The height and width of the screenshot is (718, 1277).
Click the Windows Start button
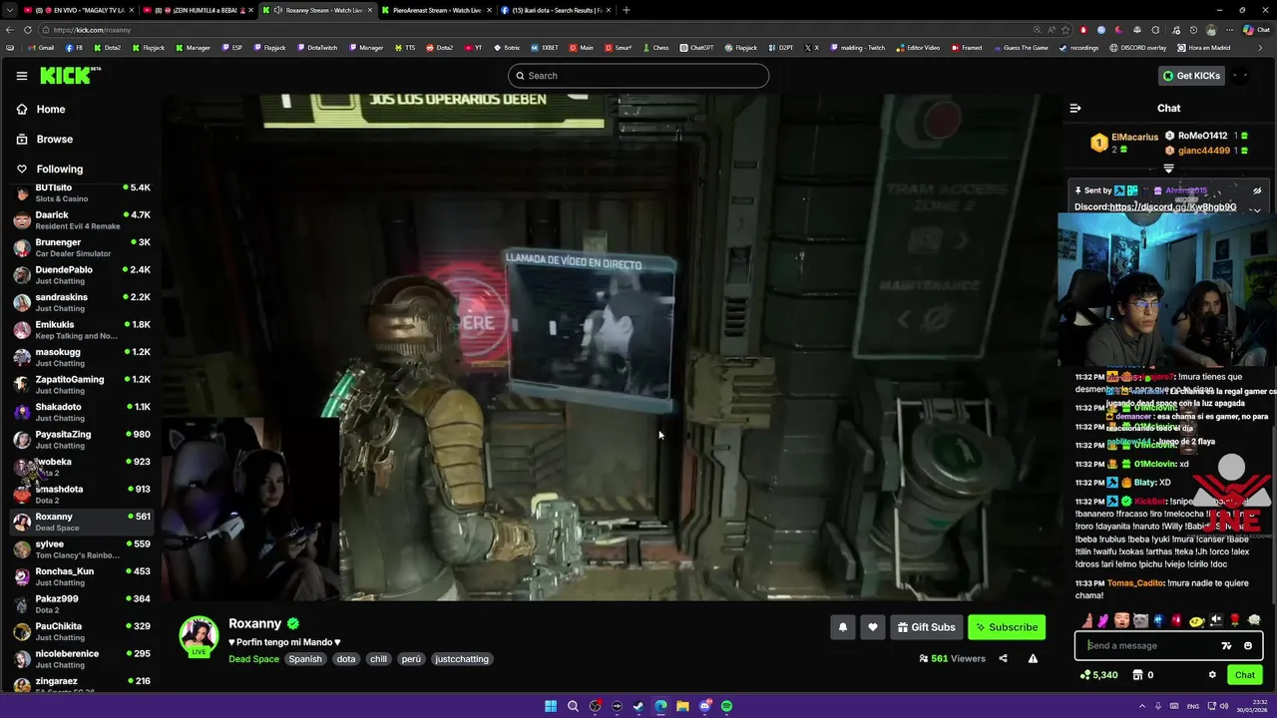551,706
